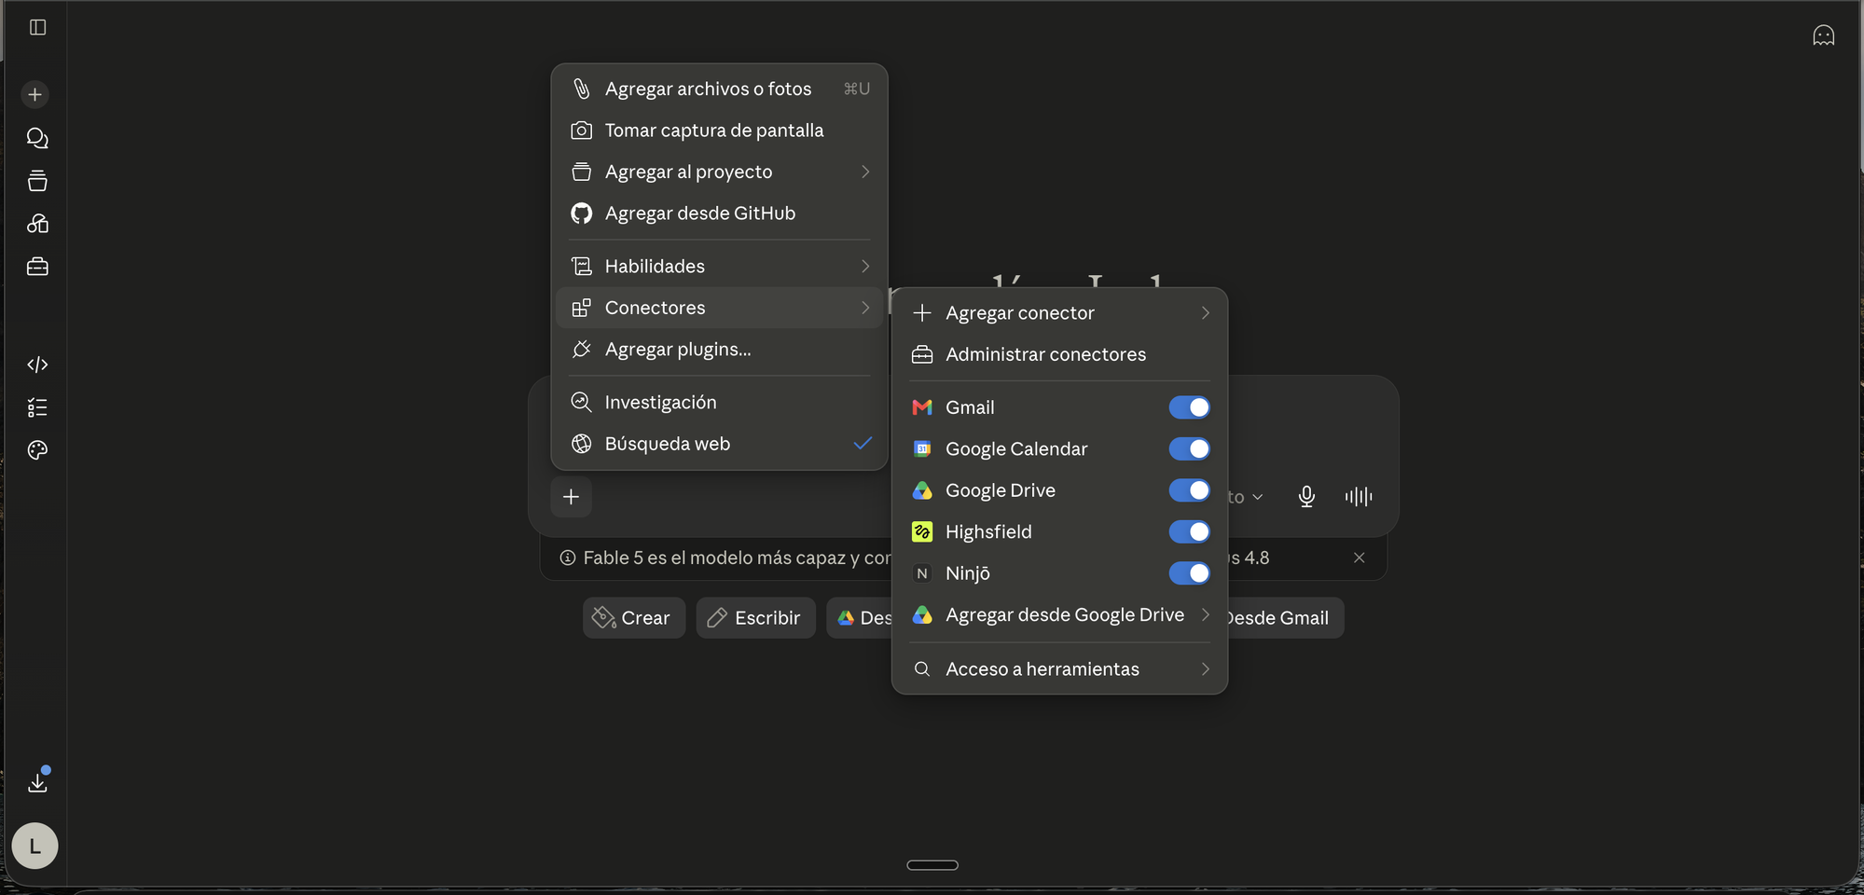The image size is (1864, 895).
Task: Disable the Gmail connector toggle
Action: pyautogui.click(x=1189, y=407)
